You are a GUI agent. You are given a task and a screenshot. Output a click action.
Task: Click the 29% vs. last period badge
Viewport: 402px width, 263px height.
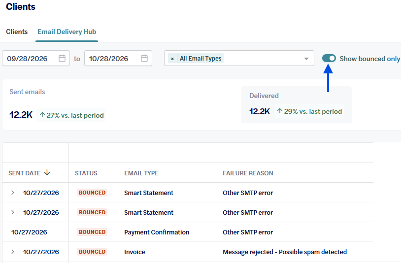[x=309, y=111]
